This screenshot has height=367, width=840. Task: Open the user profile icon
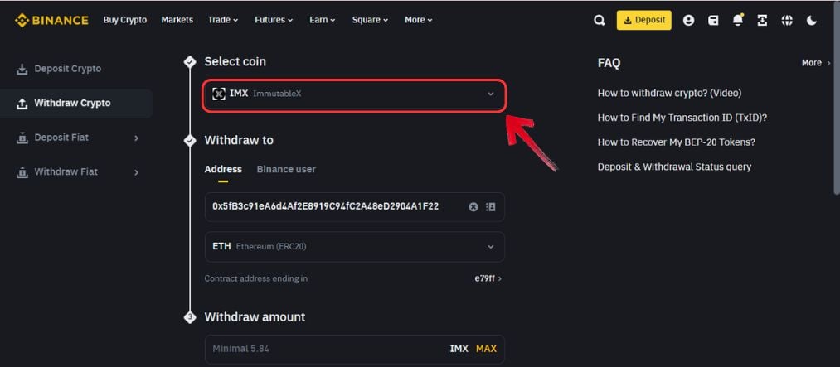pos(688,21)
